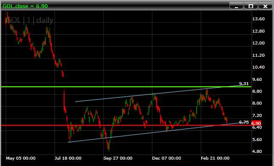Minimize the GOL chart window

pyautogui.click(x=236, y=6)
